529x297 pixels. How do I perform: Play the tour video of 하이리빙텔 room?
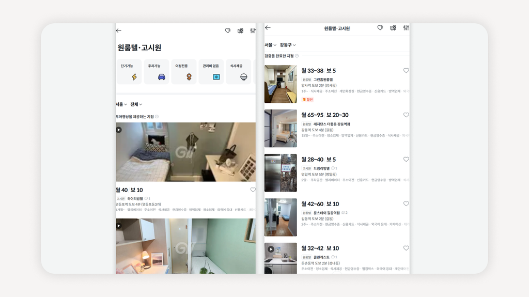pos(119,130)
